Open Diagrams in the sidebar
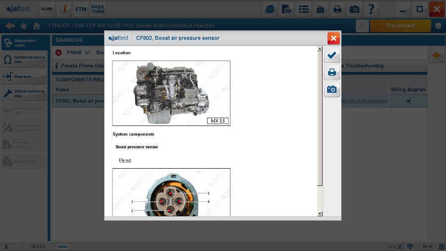This screenshot has height=251, width=446. click(x=24, y=76)
